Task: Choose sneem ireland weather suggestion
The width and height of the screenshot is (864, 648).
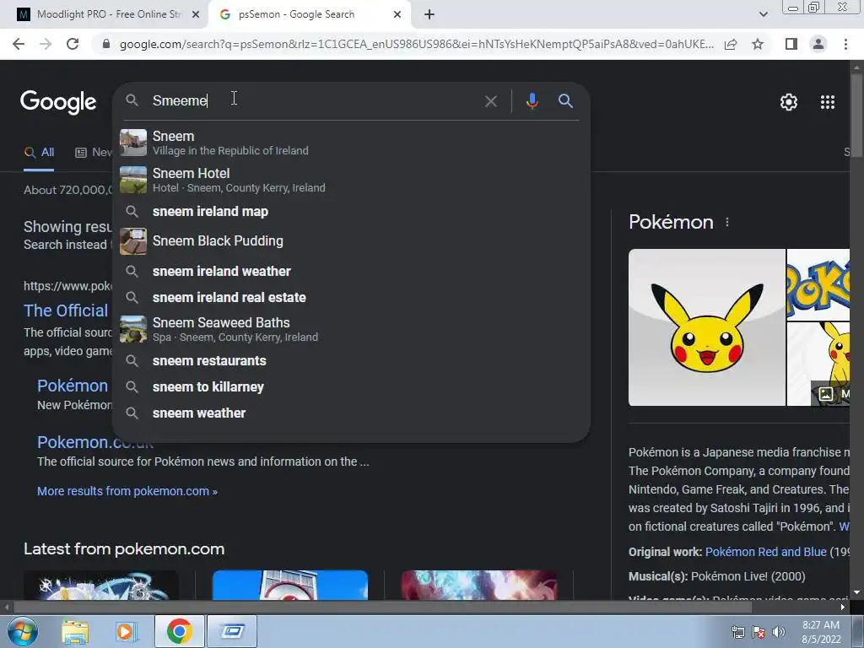Action: [351, 271]
